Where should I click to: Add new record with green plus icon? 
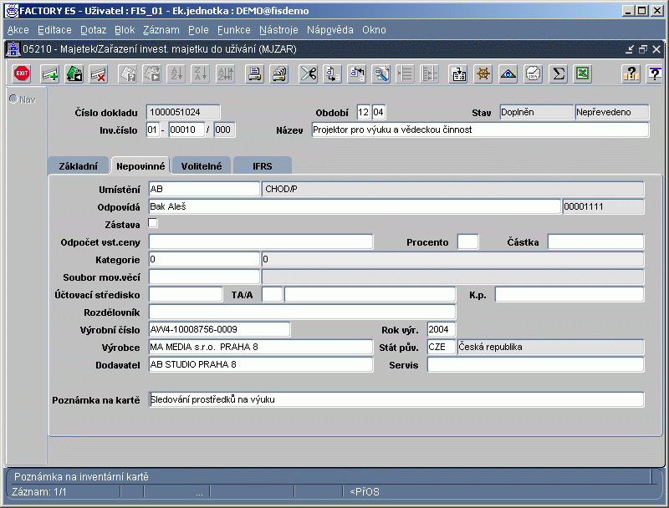(50, 74)
